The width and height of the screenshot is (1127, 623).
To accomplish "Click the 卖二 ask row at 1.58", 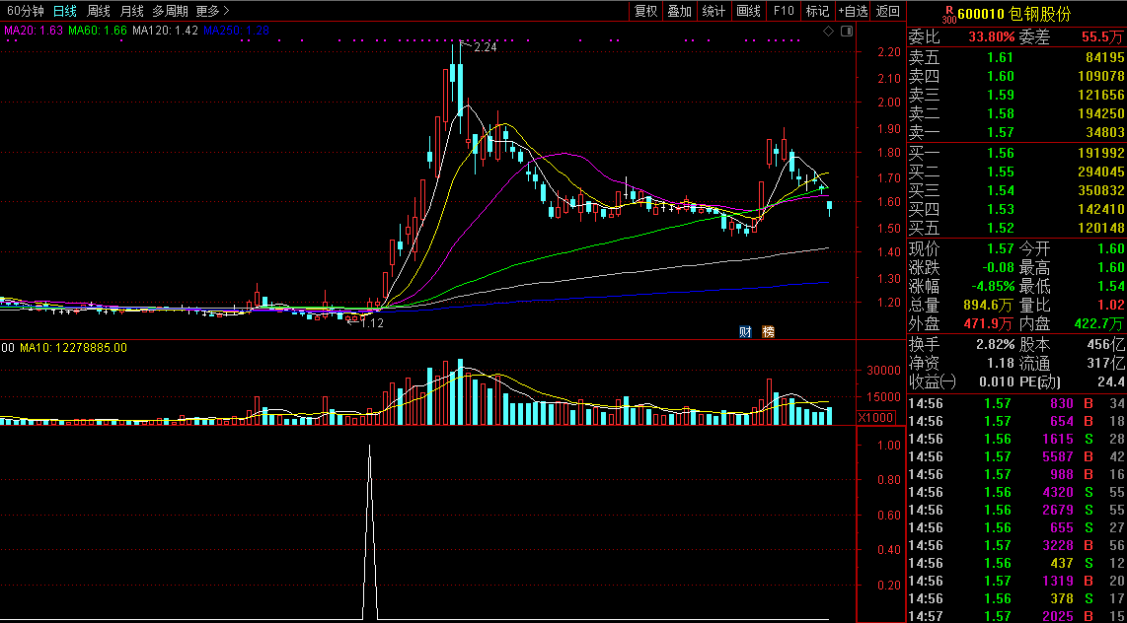I will coord(1016,113).
